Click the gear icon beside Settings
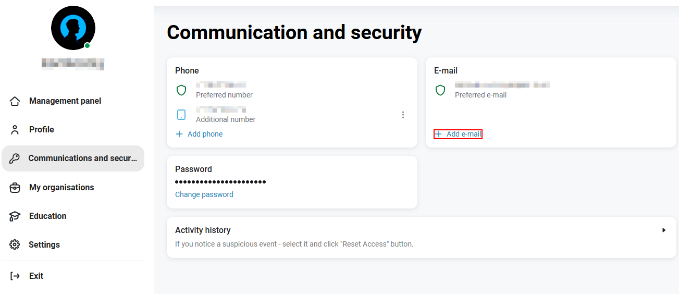Viewport: 679px width, 294px height. (x=15, y=245)
